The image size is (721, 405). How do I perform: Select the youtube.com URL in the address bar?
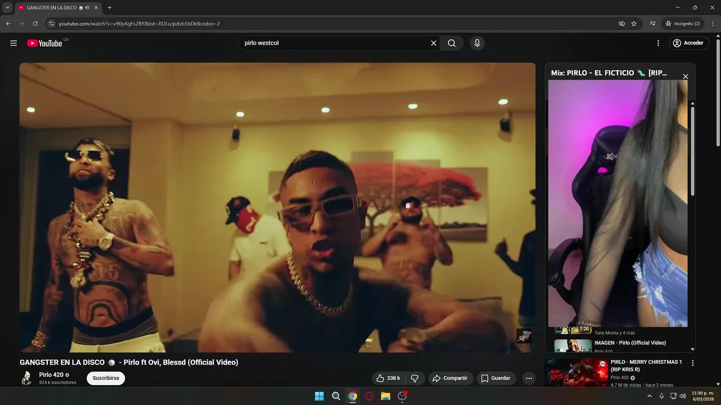(x=139, y=24)
